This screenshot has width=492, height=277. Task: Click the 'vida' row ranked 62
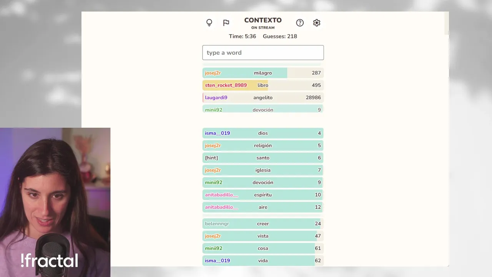[x=263, y=260]
